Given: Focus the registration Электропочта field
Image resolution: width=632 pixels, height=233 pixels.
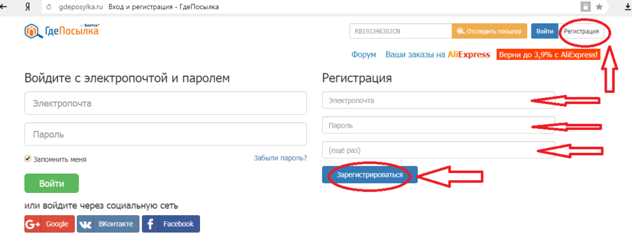Looking at the screenshot, I should click(x=439, y=100).
